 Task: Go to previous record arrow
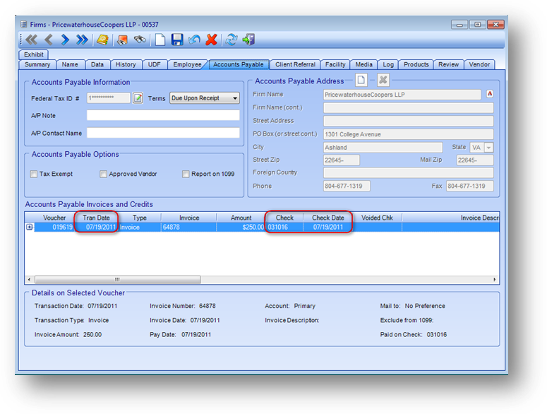tap(49, 40)
